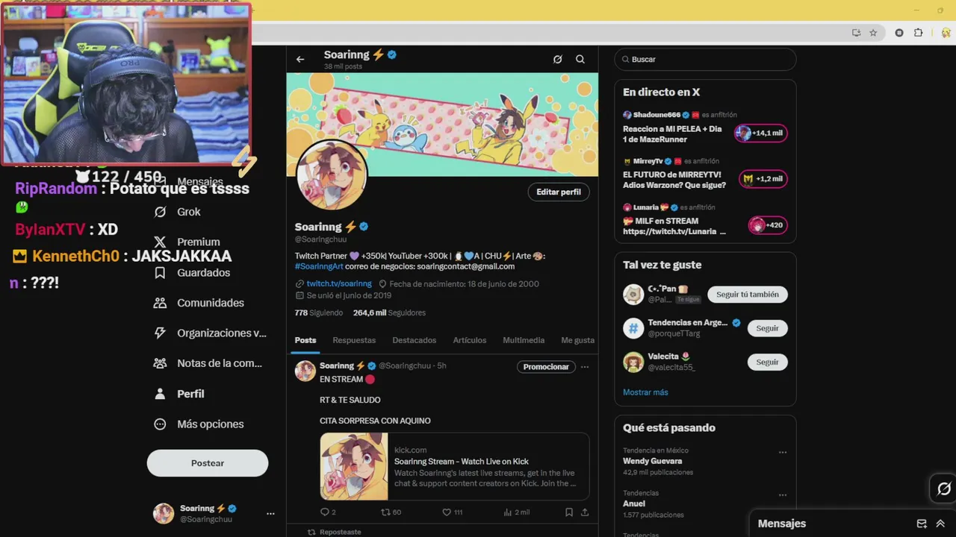
Task: Click the browser install app icon
Action: [856, 33]
